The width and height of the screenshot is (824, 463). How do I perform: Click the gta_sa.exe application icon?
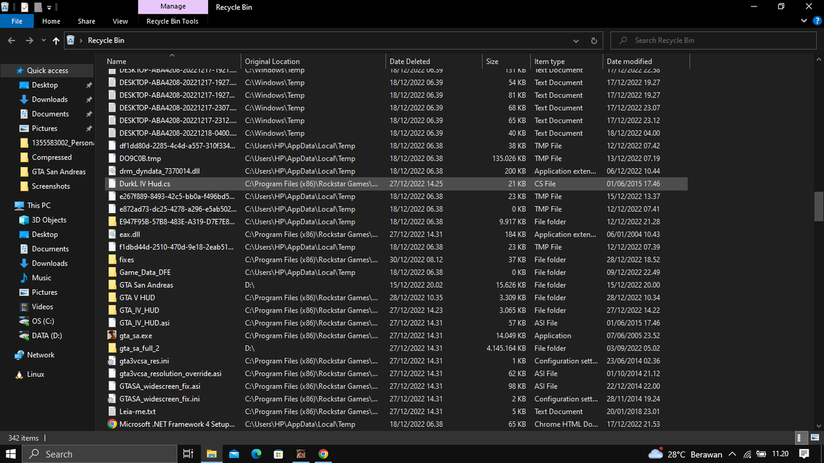112,336
